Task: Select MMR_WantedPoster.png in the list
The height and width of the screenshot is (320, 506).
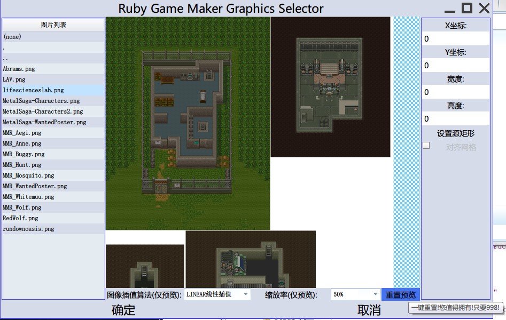Action: point(53,186)
